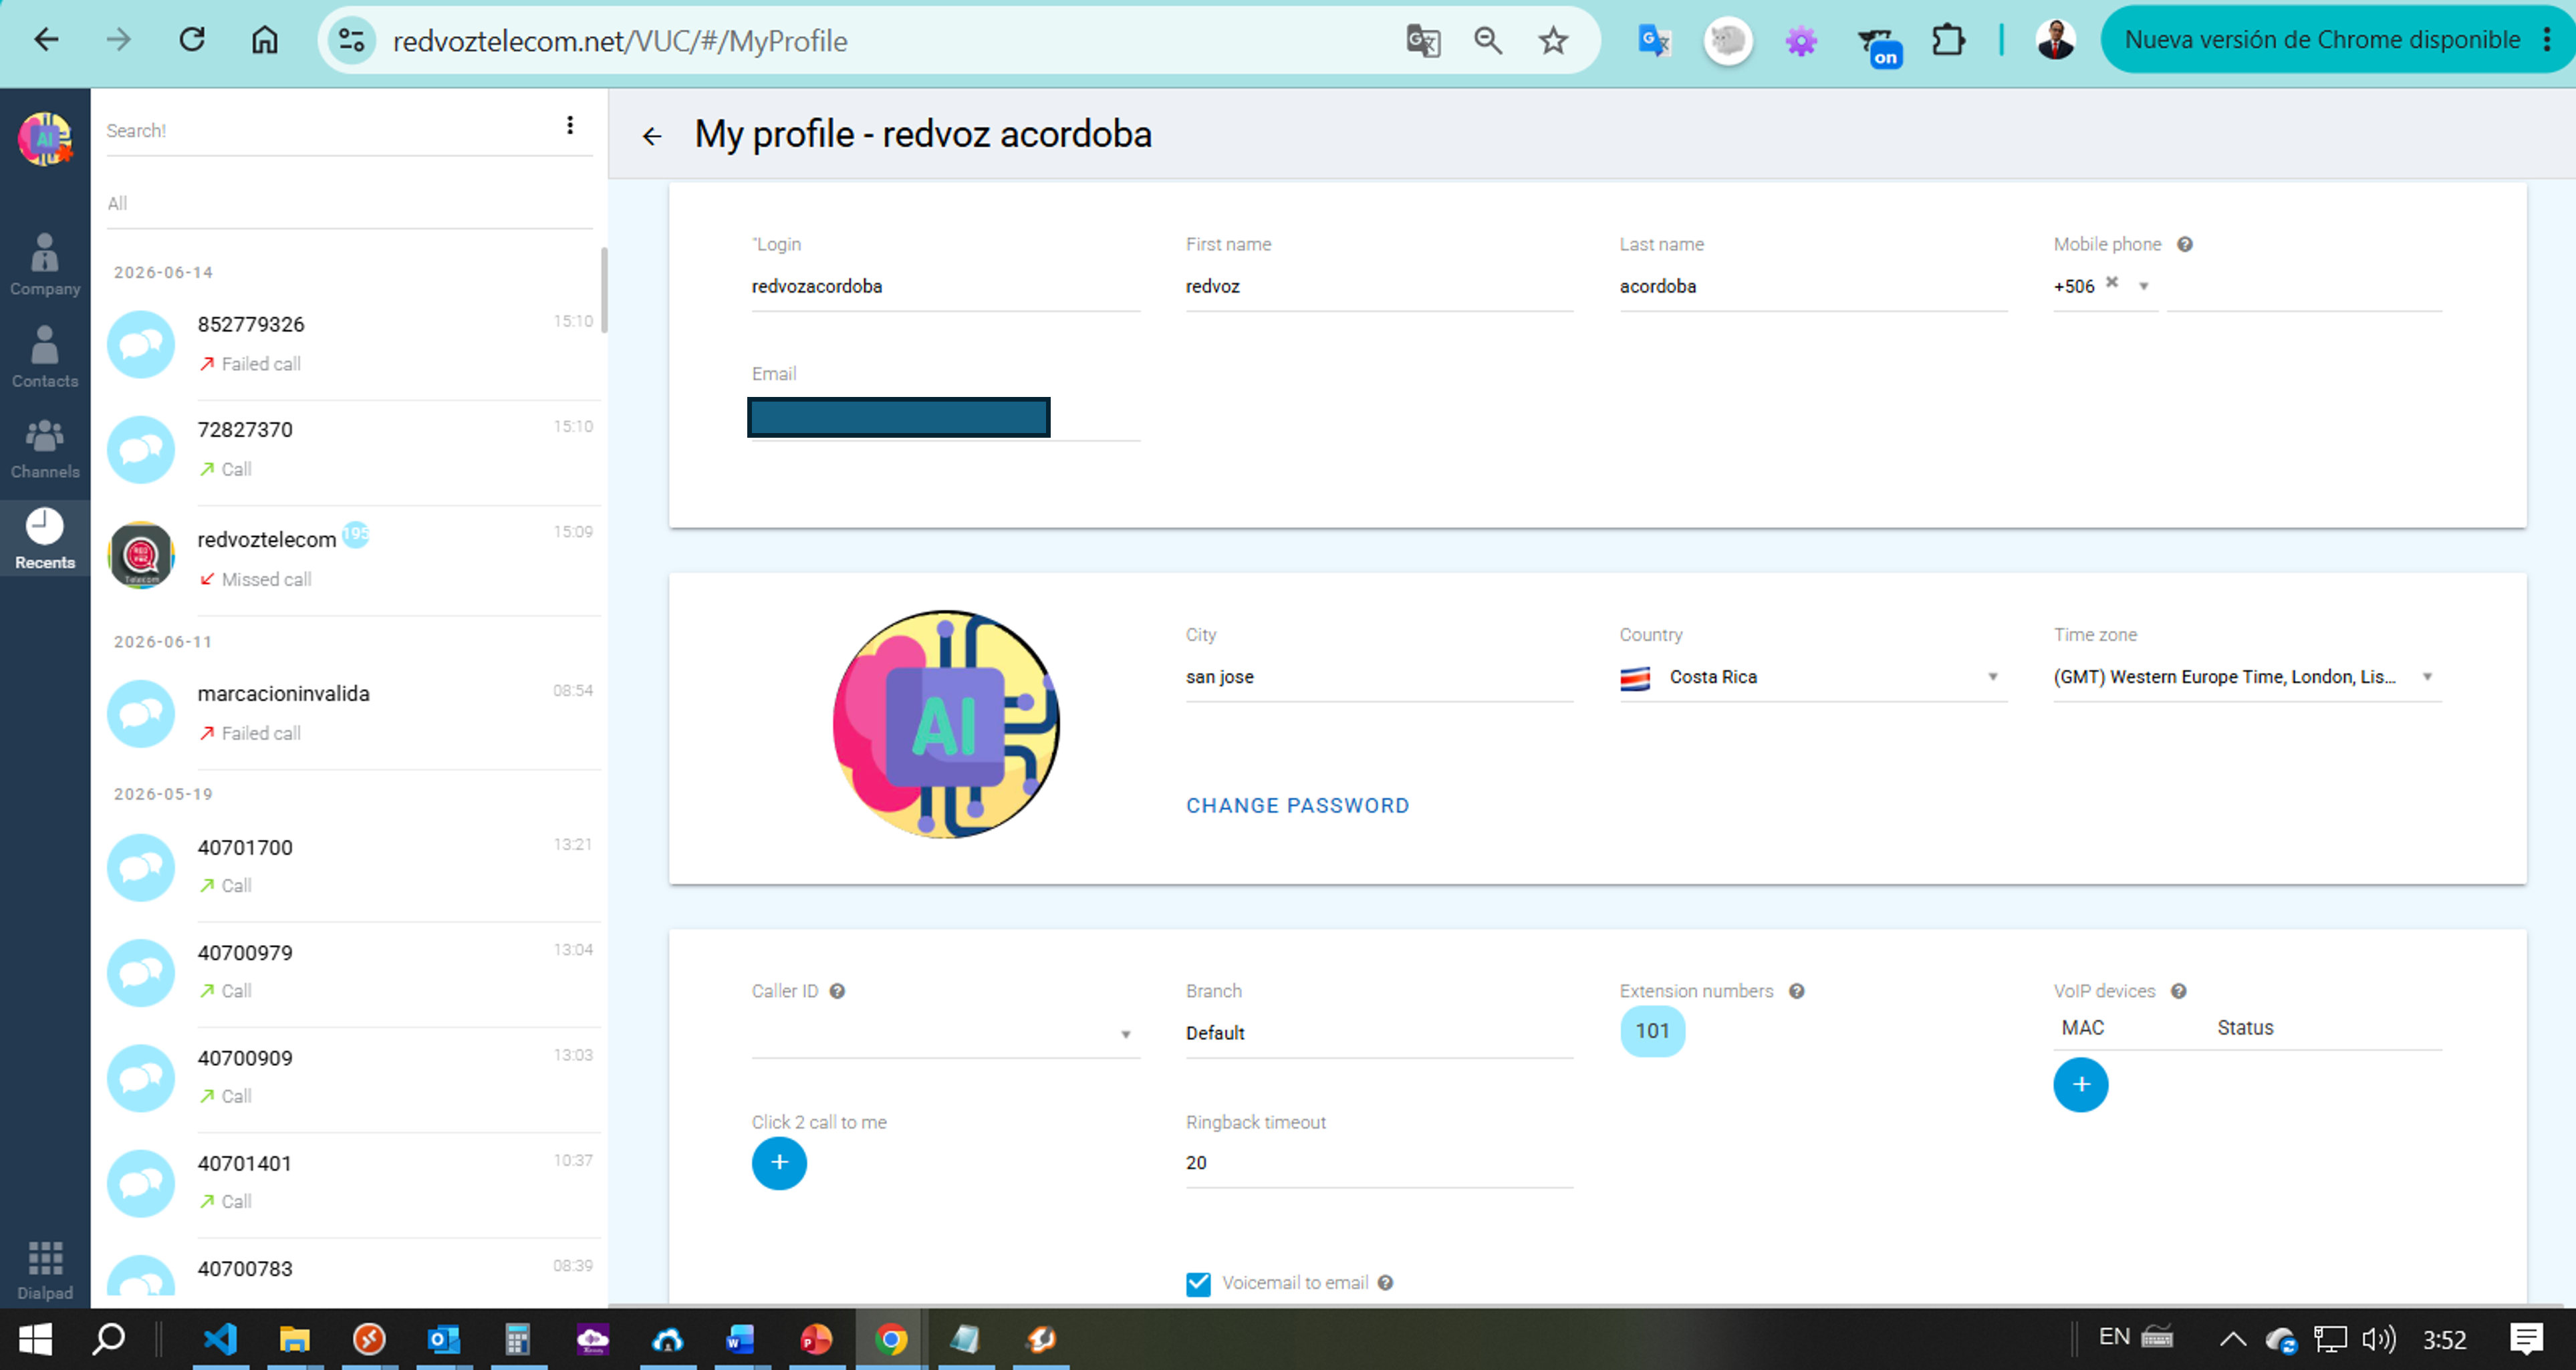The height and width of the screenshot is (1370, 2576).
Task: Click the large AI profile picture
Action: point(946,724)
